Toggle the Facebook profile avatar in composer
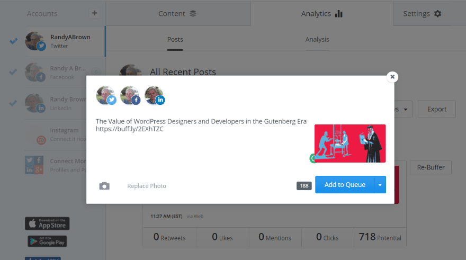 (130, 95)
